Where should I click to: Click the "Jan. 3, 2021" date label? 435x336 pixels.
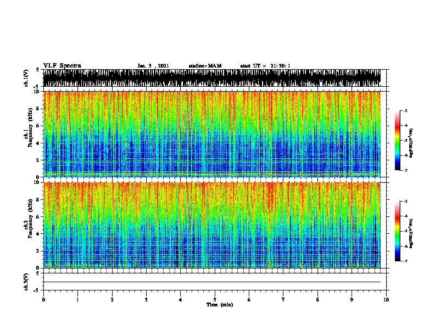(x=153, y=66)
